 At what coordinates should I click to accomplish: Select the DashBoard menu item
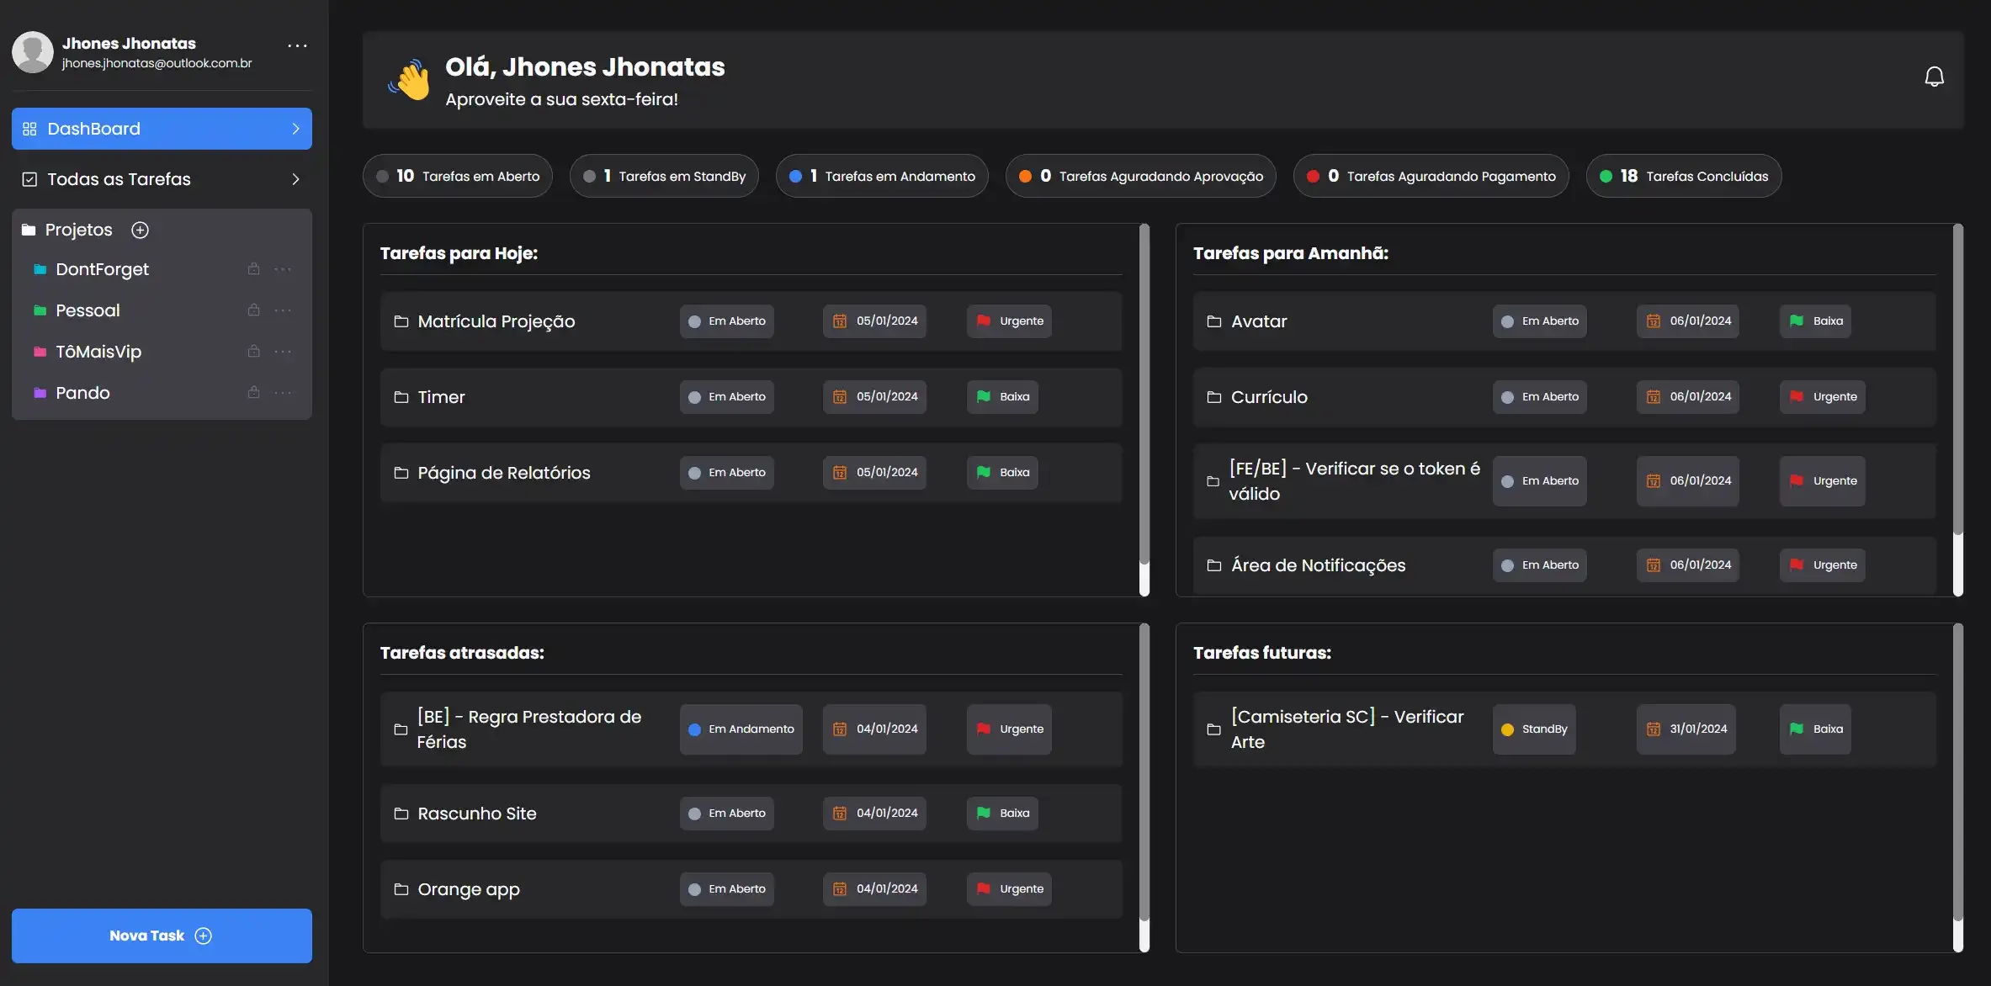pos(162,129)
